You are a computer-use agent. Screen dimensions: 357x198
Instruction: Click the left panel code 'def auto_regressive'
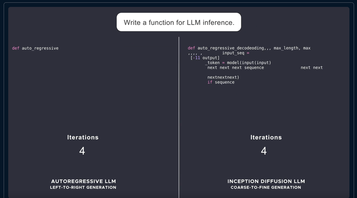coord(35,48)
